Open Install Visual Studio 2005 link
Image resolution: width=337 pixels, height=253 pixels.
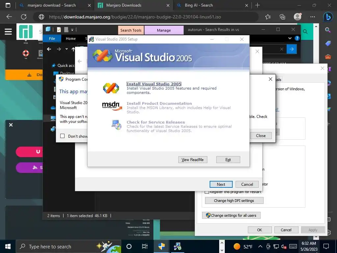click(154, 84)
